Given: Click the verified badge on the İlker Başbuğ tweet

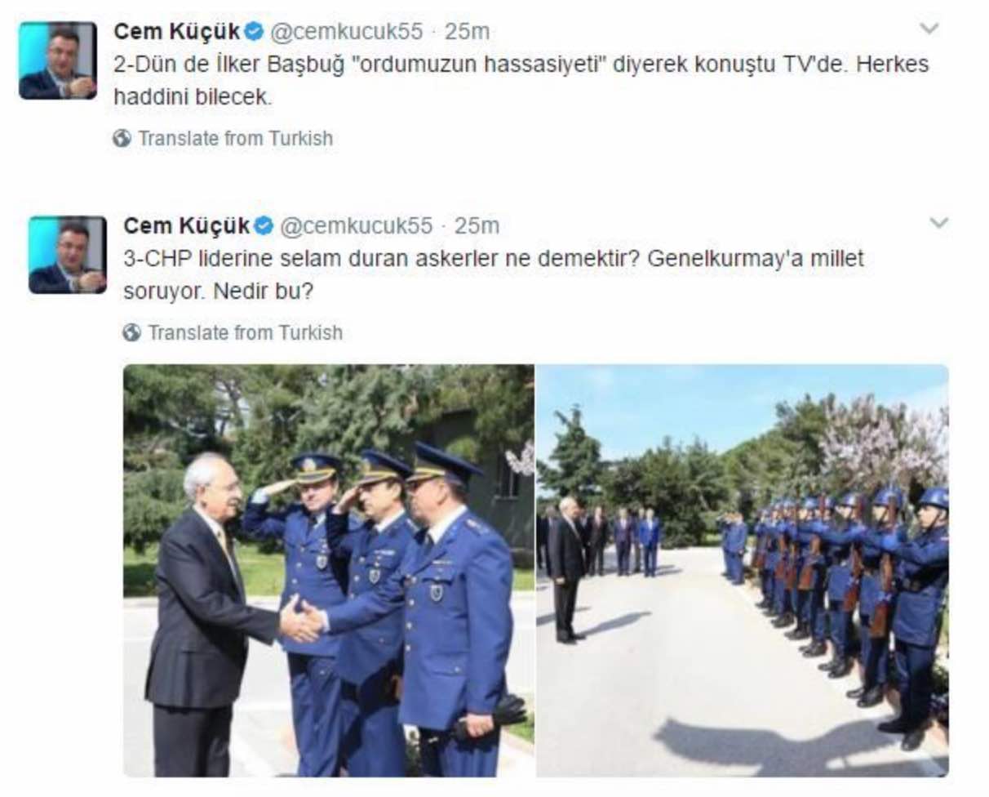Looking at the screenshot, I should (x=254, y=32).
